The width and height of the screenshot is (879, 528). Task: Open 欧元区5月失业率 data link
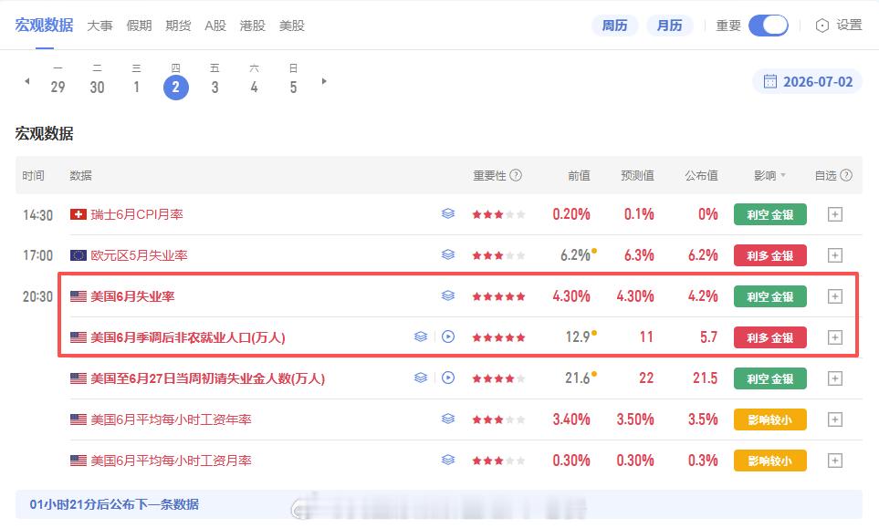coord(139,255)
